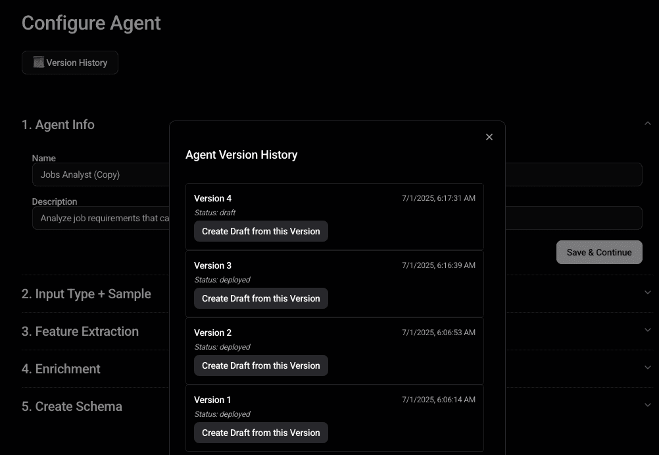Create Draft from Version 3
This screenshot has width=659, height=455.
[260, 298]
